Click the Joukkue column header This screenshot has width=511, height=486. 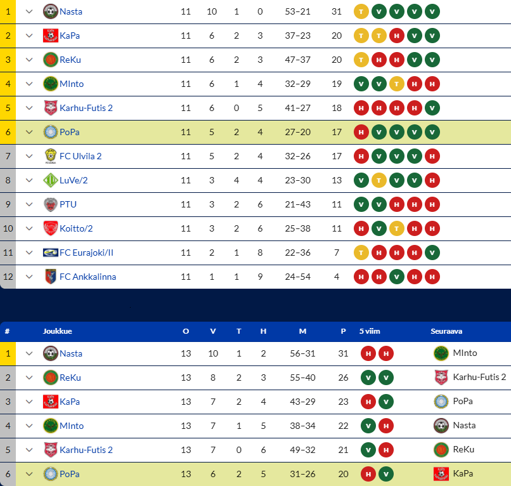tap(57, 331)
